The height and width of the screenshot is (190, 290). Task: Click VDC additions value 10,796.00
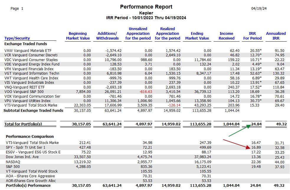pyautogui.click(x=113, y=60)
